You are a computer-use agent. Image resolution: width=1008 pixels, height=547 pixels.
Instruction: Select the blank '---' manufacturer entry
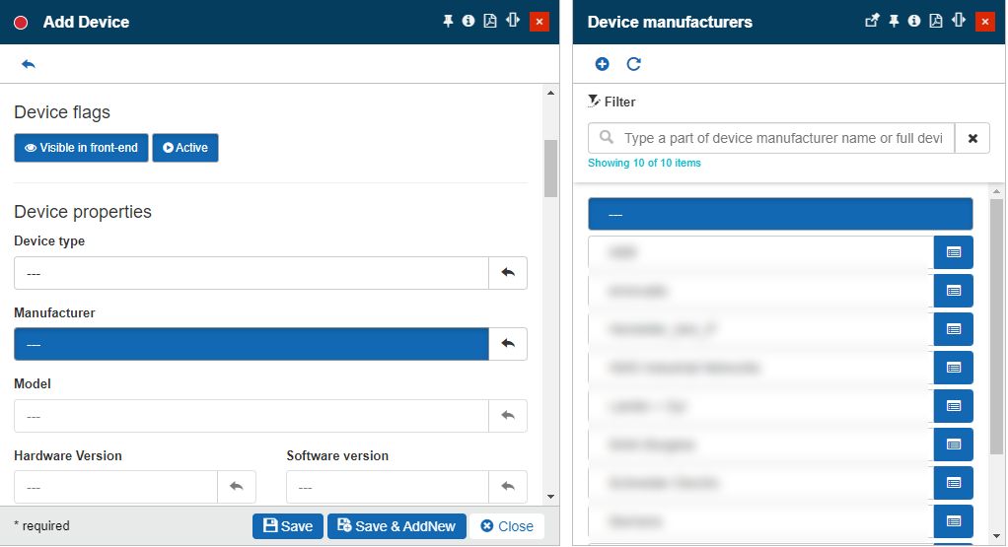(x=779, y=214)
